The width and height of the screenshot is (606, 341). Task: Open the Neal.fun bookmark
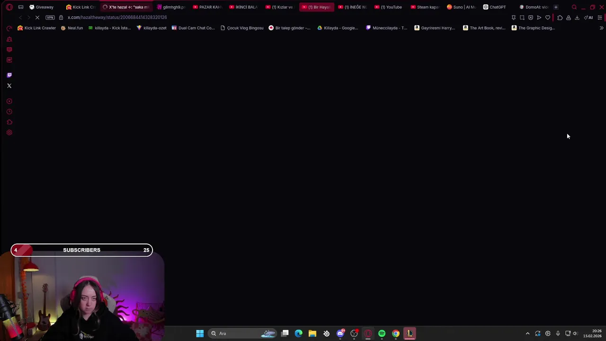72,28
